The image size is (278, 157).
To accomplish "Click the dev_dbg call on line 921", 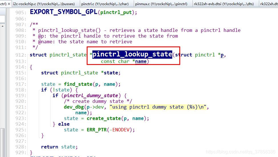I will point(74,107).
